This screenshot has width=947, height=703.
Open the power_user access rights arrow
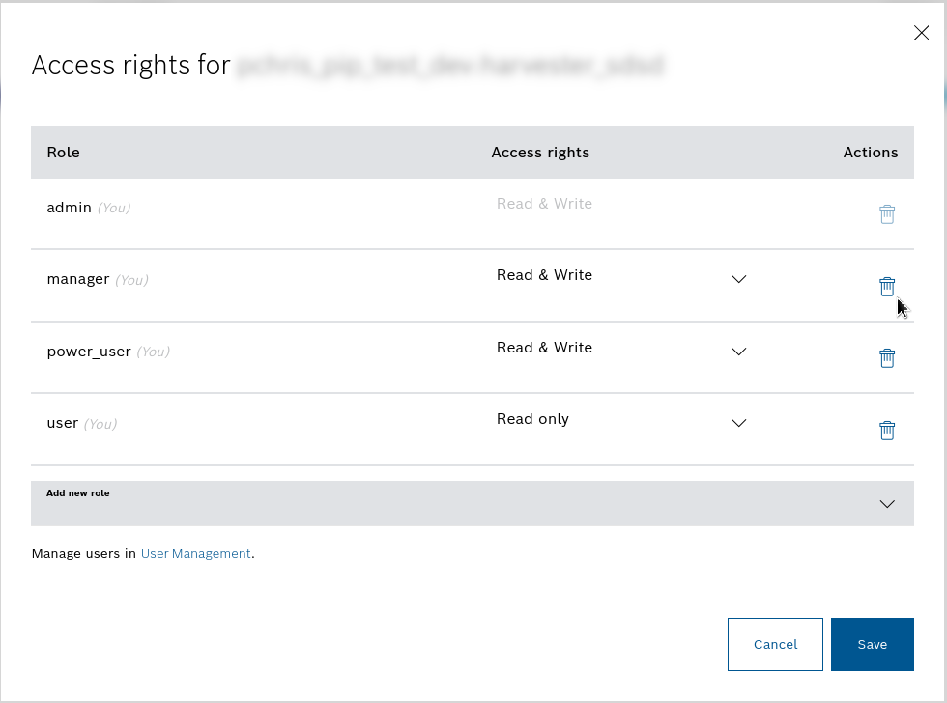pyautogui.click(x=739, y=351)
